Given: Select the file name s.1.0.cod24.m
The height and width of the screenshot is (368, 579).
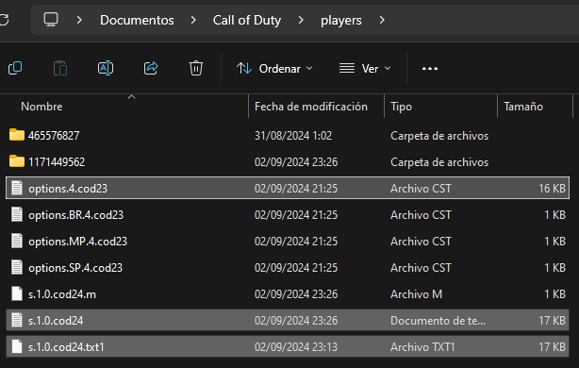Looking at the screenshot, I should pos(62,294).
